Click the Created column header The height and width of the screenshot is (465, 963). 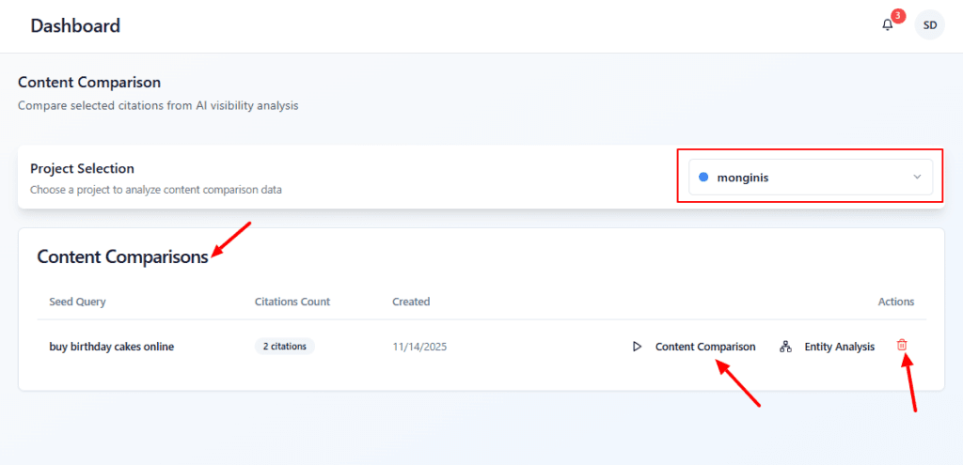coord(411,302)
